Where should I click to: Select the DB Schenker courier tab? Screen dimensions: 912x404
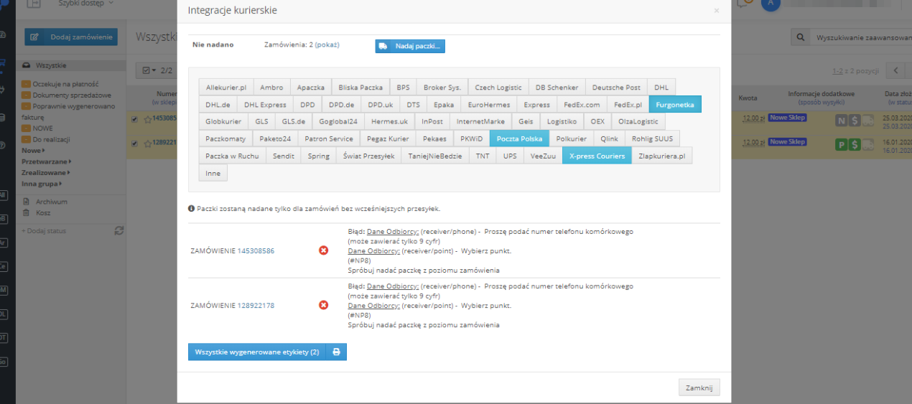557,87
